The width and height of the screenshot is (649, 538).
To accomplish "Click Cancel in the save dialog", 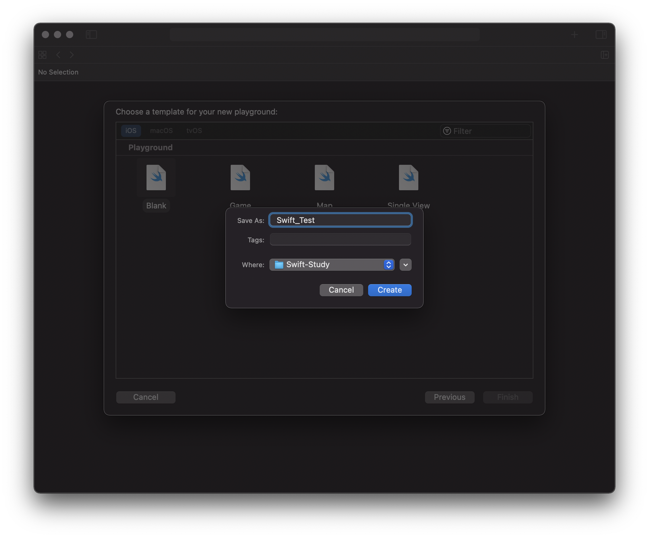I will click(x=341, y=290).
